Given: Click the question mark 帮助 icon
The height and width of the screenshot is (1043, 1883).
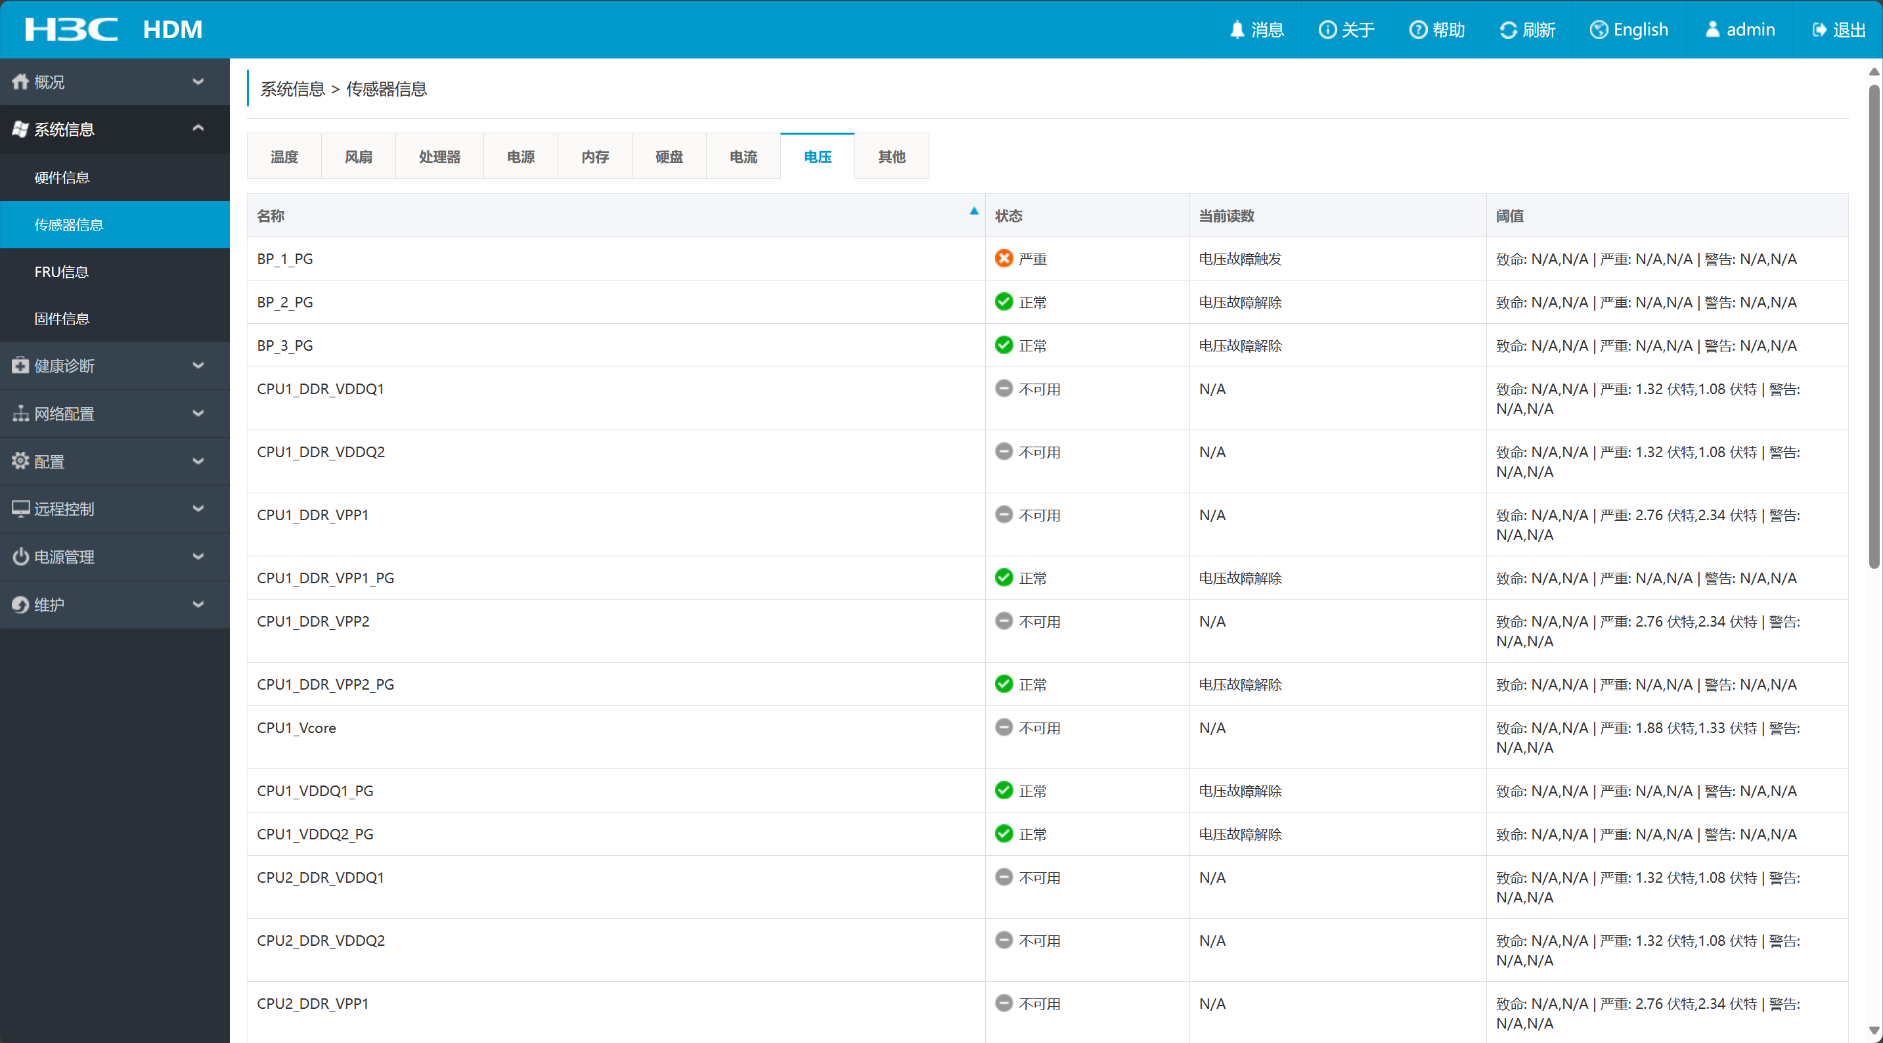Looking at the screenshot, I should coord(1417,30).
